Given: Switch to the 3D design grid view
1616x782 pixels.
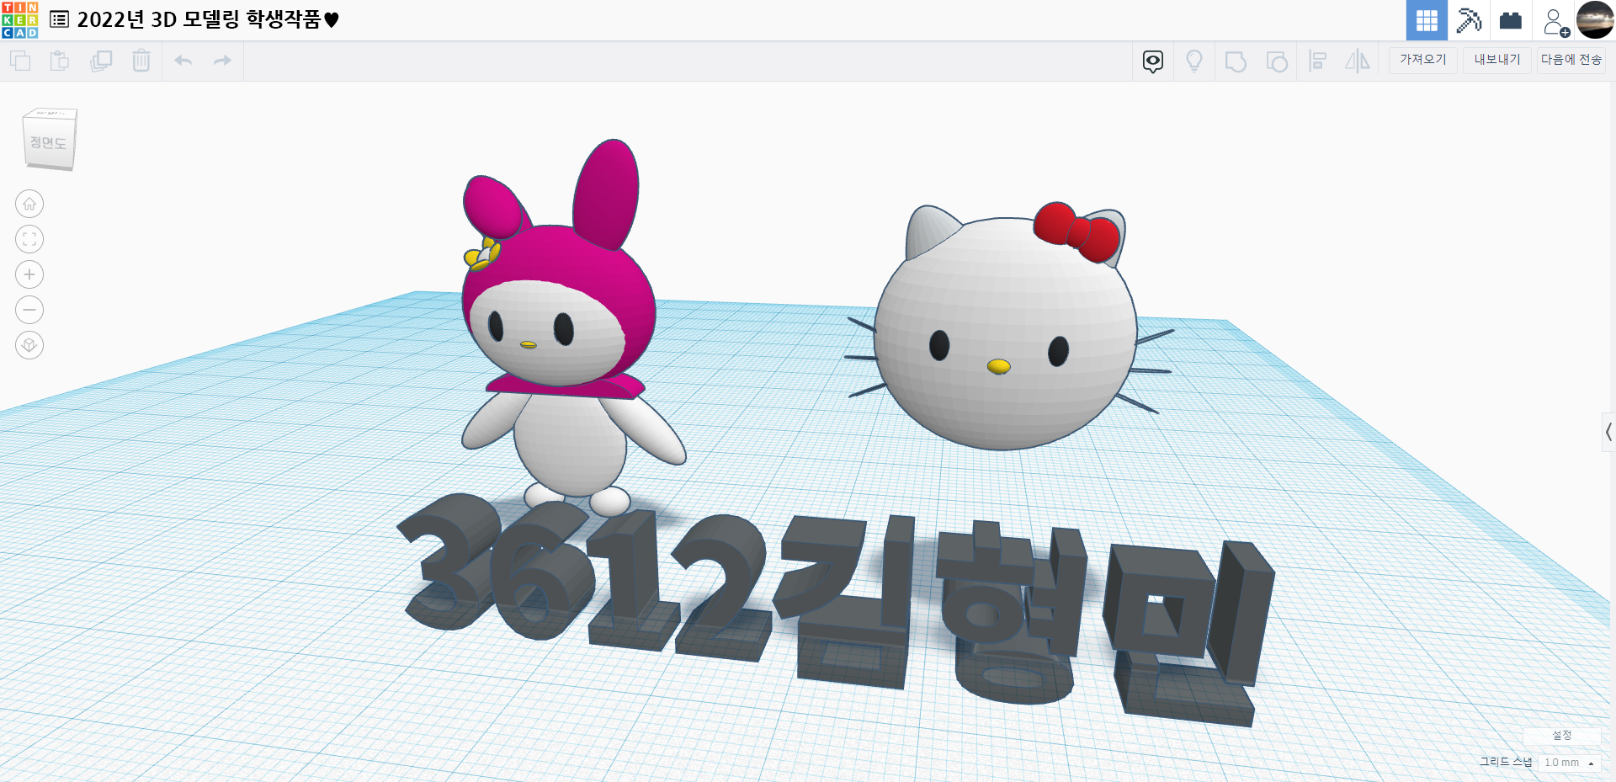Looking at the screenshot, I should tap(1427, 20).
